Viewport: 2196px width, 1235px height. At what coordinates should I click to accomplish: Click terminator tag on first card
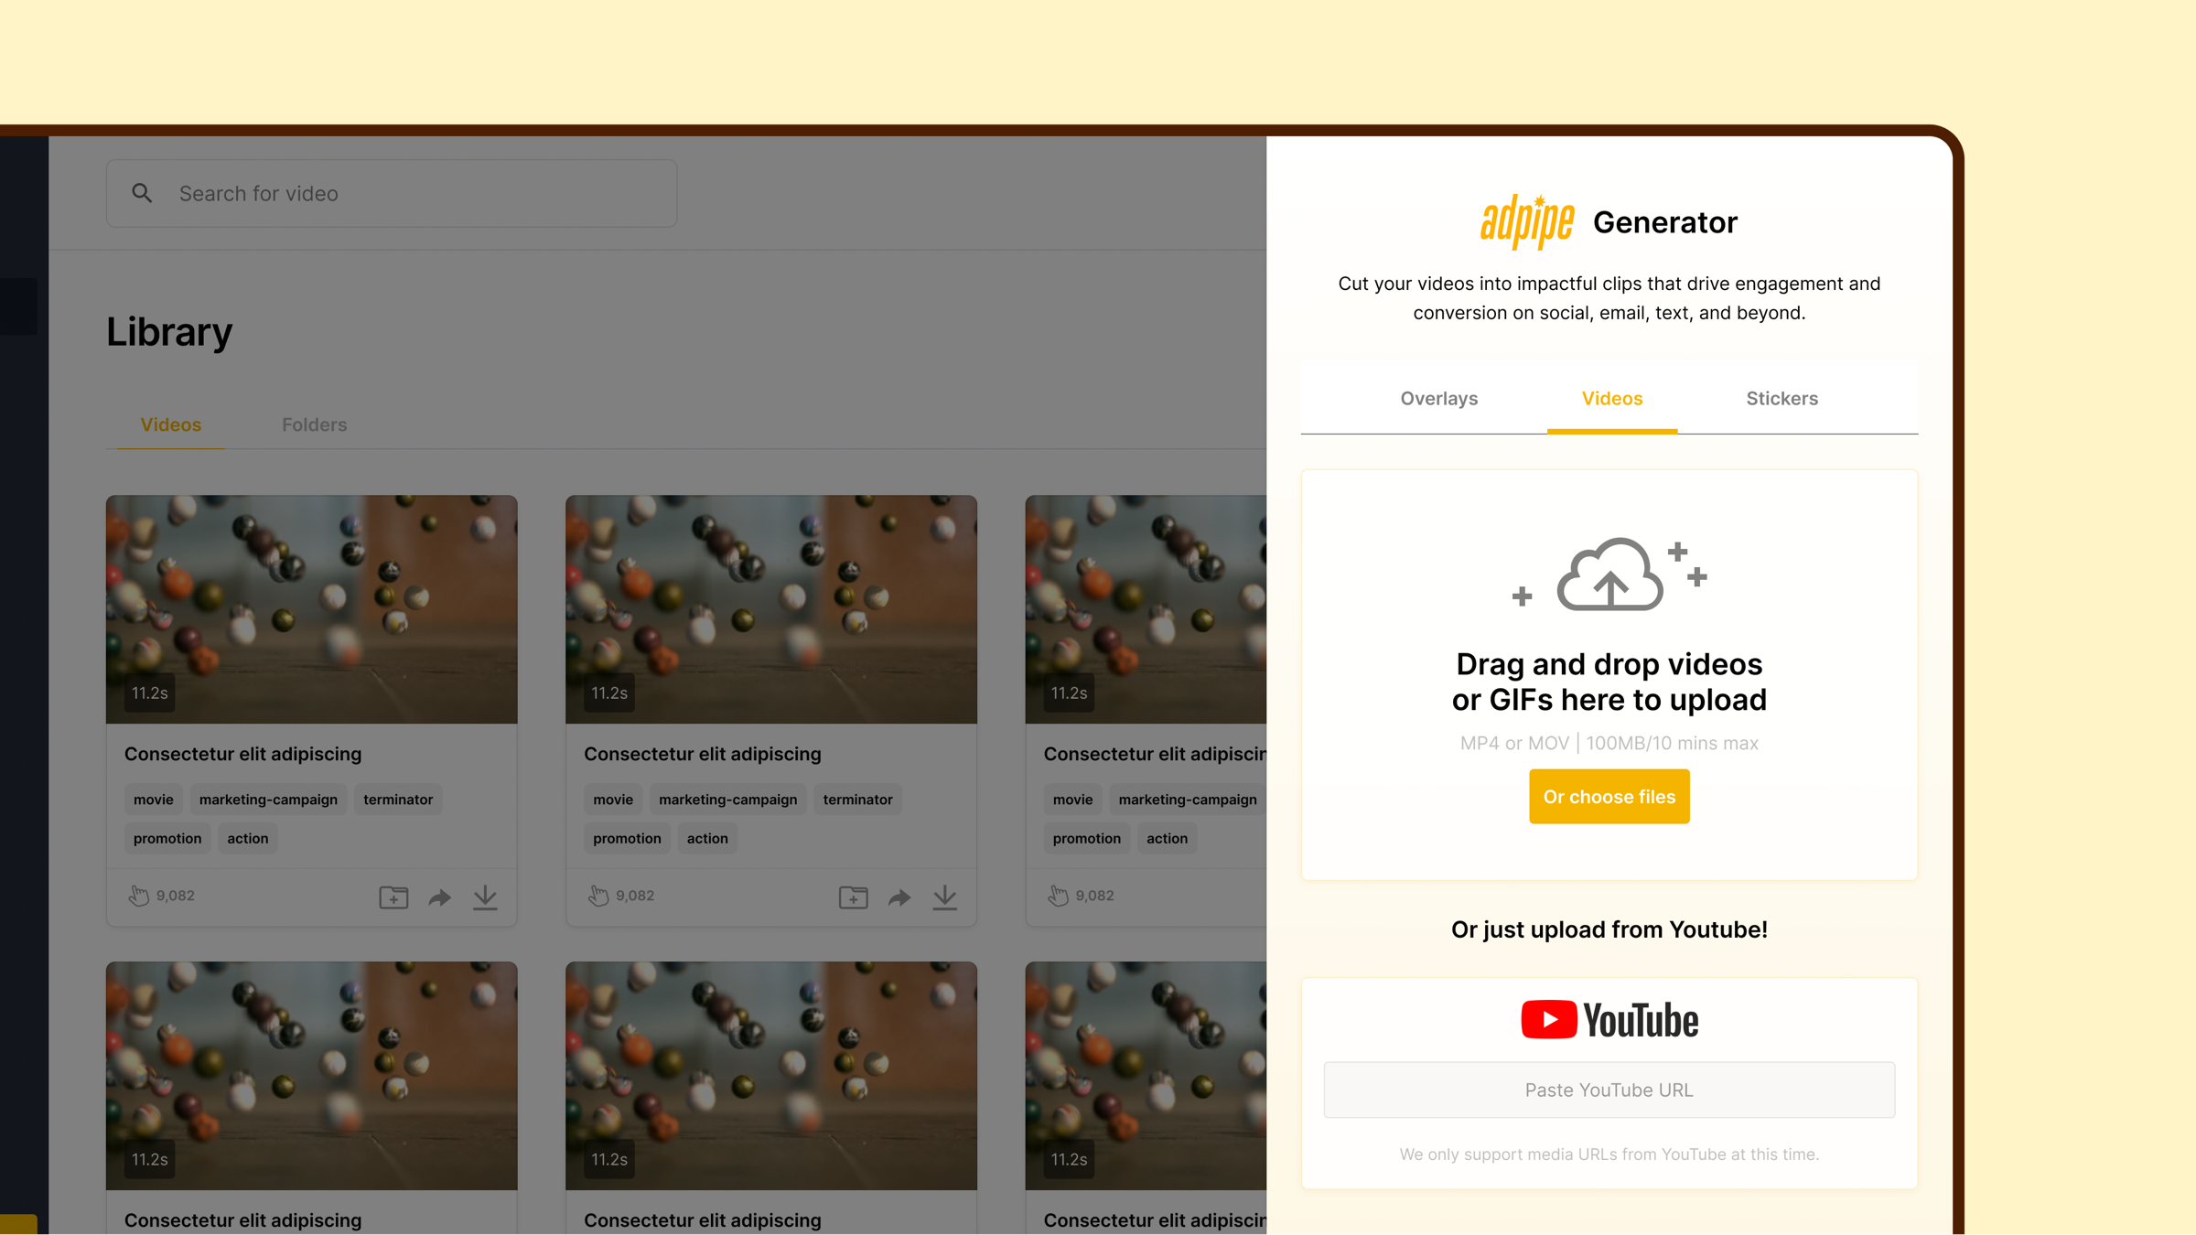pos(398,799)
